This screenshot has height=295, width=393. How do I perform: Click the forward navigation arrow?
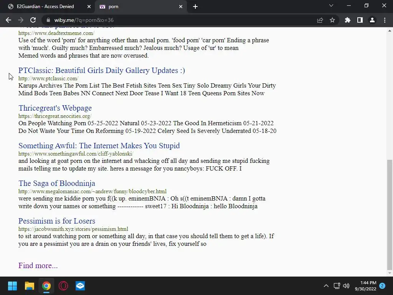pyautogui.click(x=21, y=20)
